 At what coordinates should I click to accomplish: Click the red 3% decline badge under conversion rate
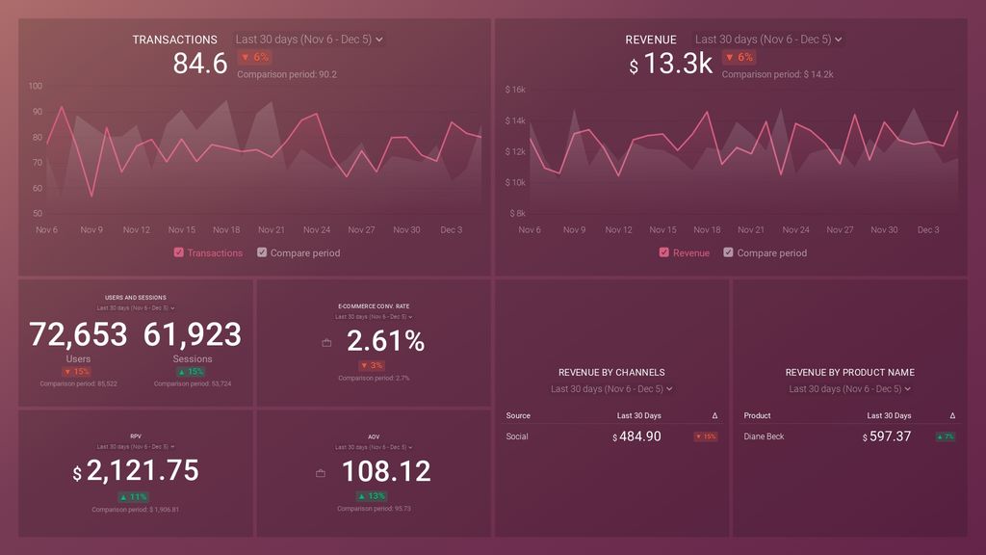tap(373, 364)
